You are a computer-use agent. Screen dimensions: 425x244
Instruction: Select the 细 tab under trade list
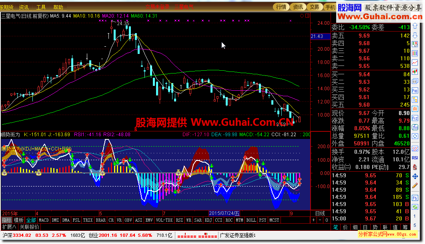coord(355,227)
